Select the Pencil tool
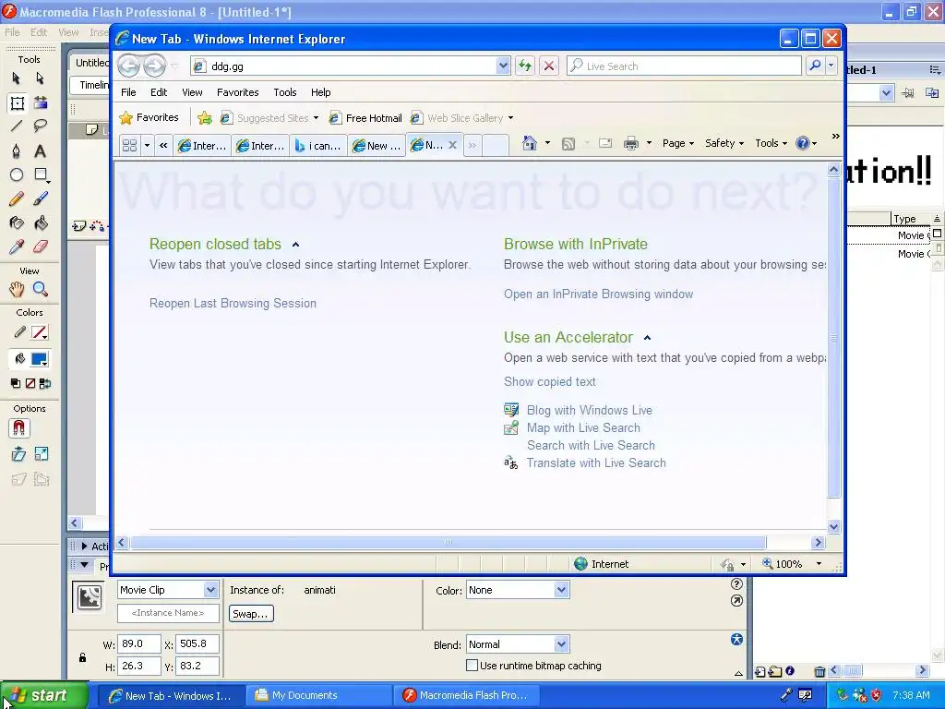The width and height of the screenshot is (945, 709). pos(17,199)
